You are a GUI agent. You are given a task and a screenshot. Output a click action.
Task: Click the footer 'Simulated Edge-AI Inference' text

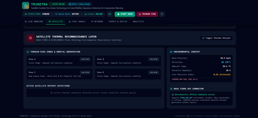[207, 116]
